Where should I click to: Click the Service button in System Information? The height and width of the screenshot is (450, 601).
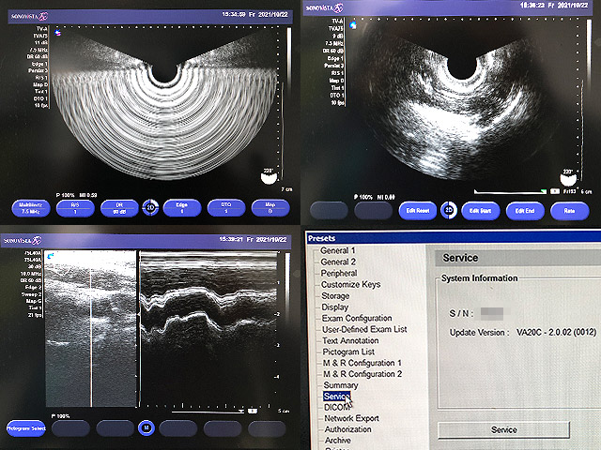503,429
